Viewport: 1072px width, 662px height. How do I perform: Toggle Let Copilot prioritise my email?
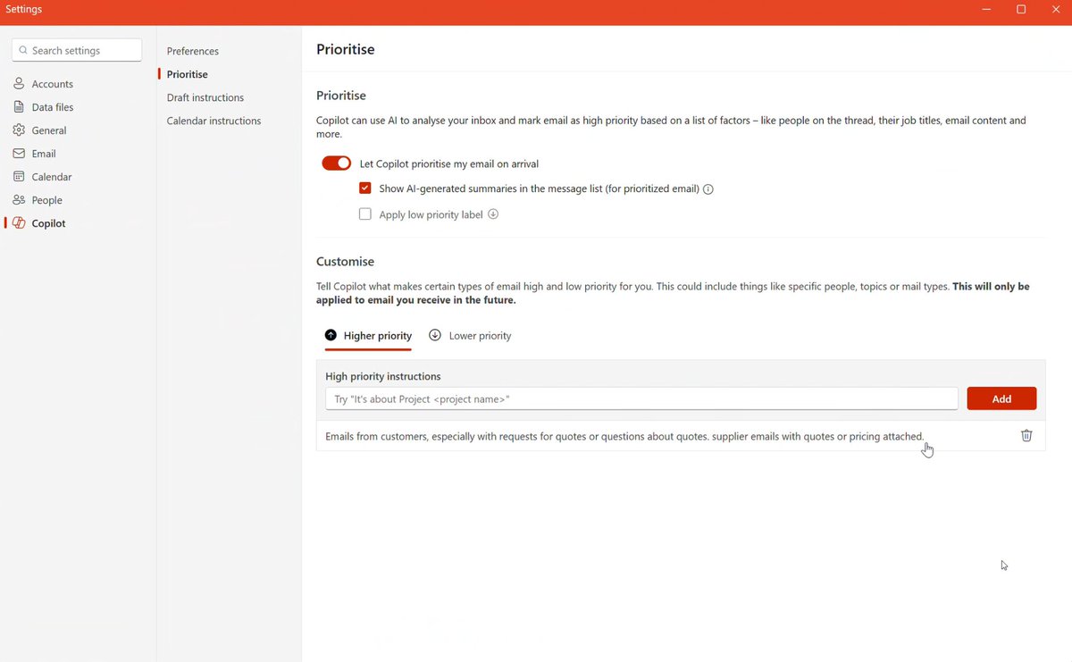coord(337,163)
